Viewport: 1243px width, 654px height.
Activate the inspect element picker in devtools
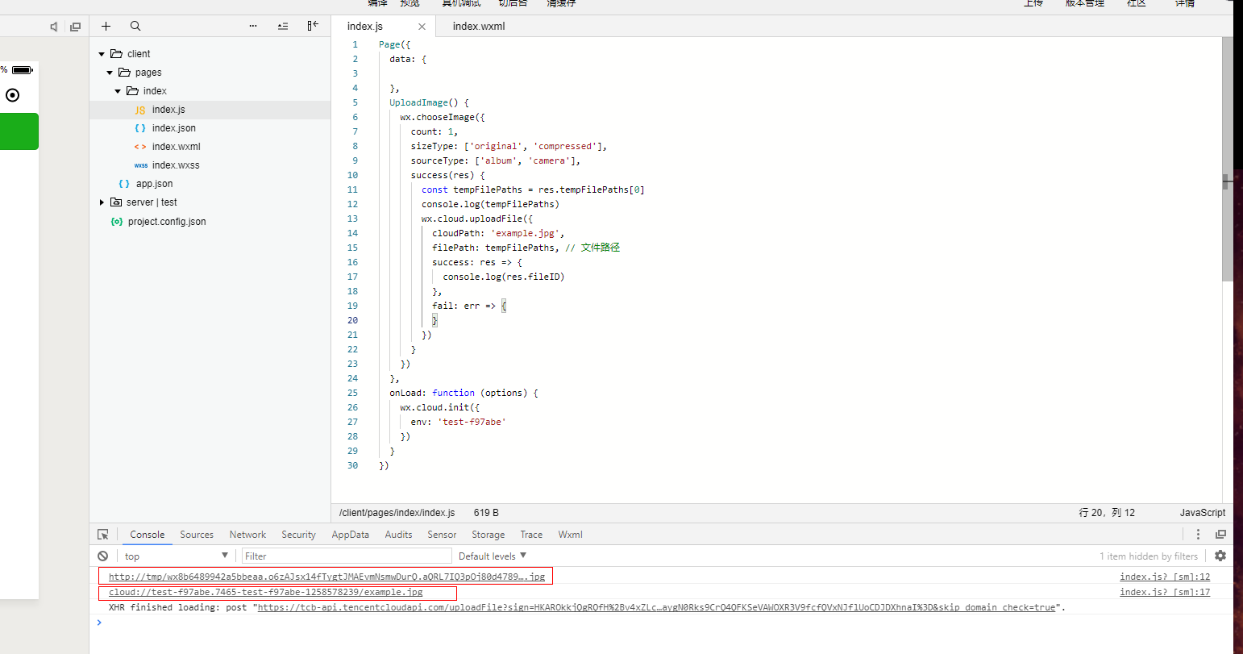point(103,535)
